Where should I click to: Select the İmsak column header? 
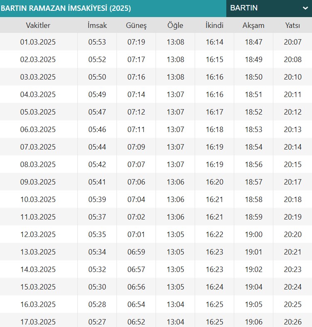97,25
